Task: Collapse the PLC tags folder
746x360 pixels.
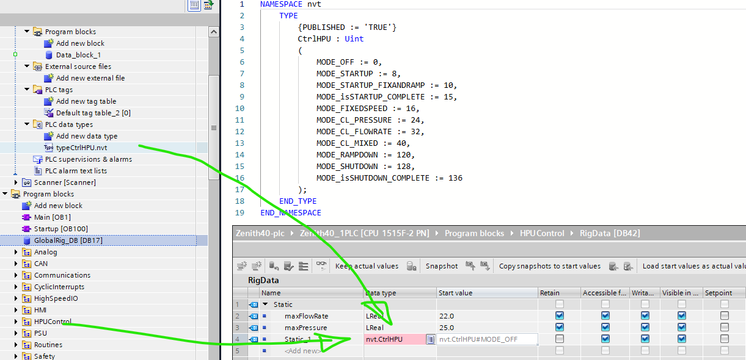Action: pyautogui.click(x=27, y=90)
